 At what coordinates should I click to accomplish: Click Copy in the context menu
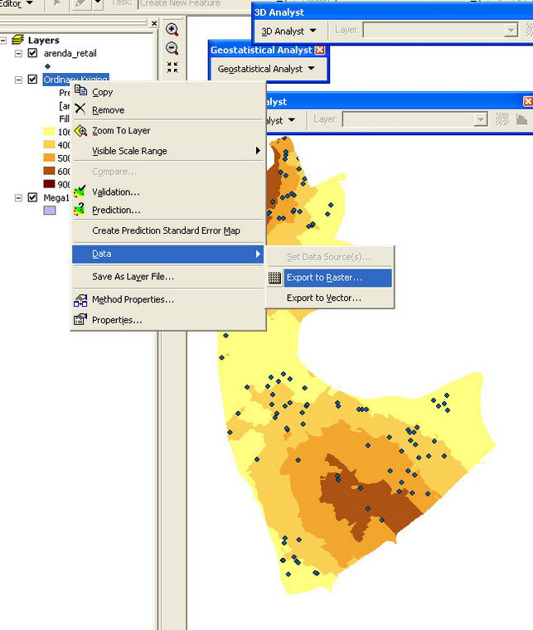(x=102, y=92)
